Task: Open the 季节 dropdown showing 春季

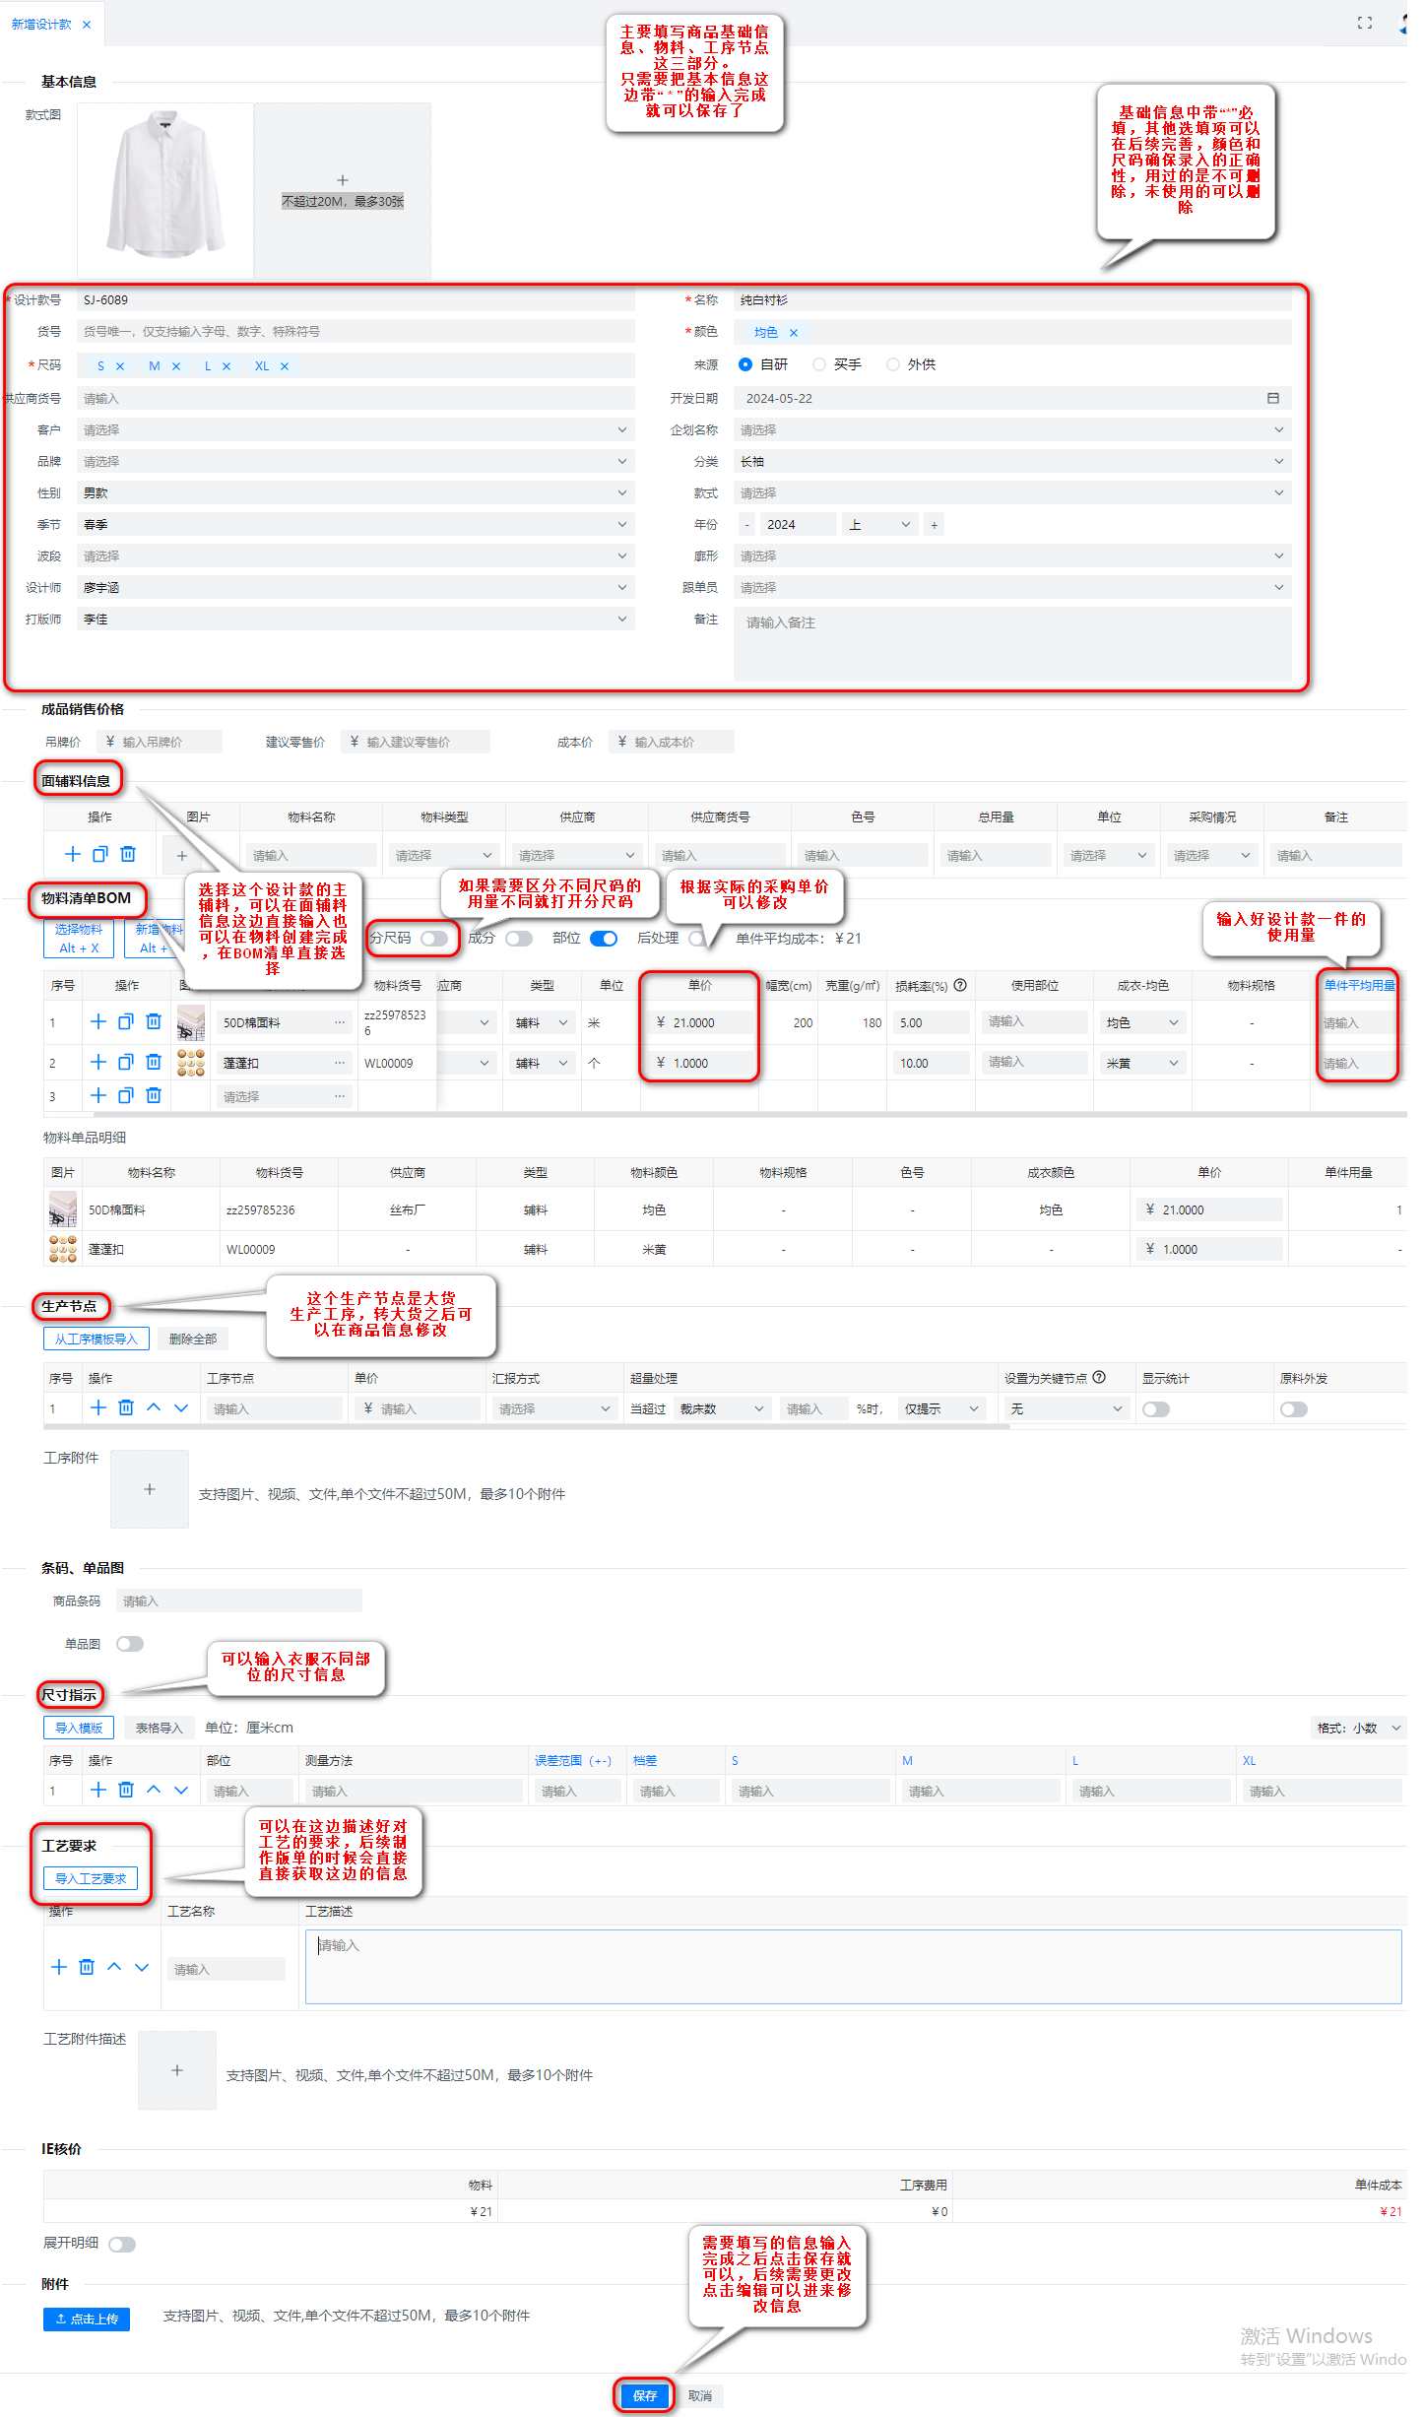Action: click(x=355, y=525)
